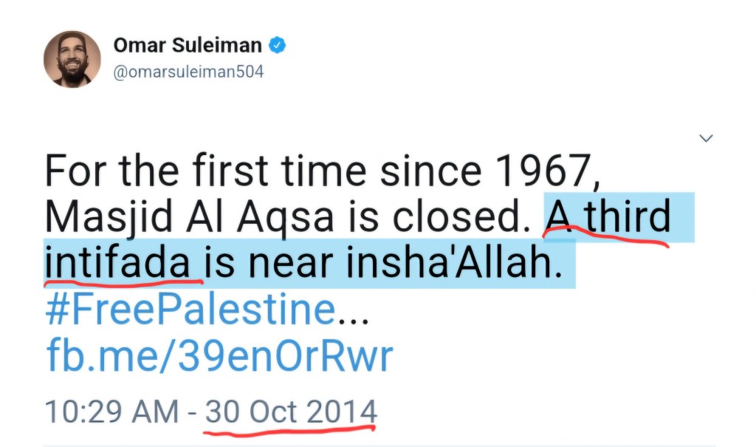Open the tweet options chevron dropdown
Viewport: 756px width, 447px height.
point(707,137)
